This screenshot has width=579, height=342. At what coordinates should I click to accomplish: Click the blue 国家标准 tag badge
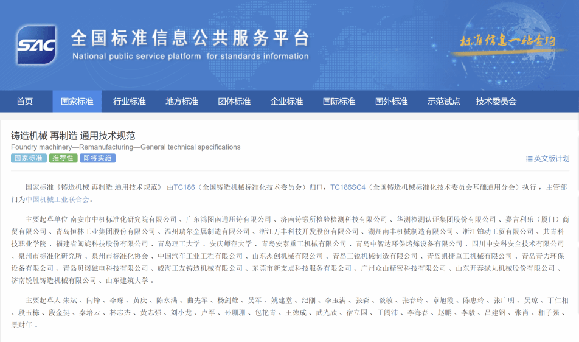pos(29,158)
